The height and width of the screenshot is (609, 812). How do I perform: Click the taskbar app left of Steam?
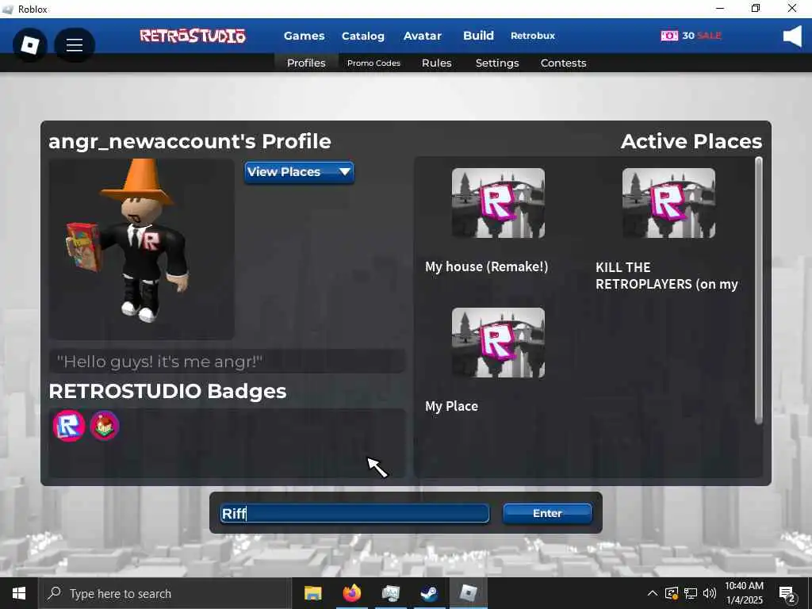[x=390, y=593]
